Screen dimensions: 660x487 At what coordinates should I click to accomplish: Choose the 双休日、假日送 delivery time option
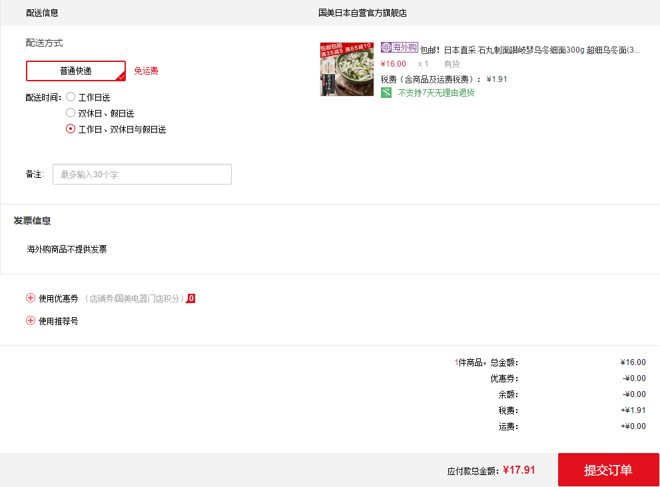tap(71, 113)
